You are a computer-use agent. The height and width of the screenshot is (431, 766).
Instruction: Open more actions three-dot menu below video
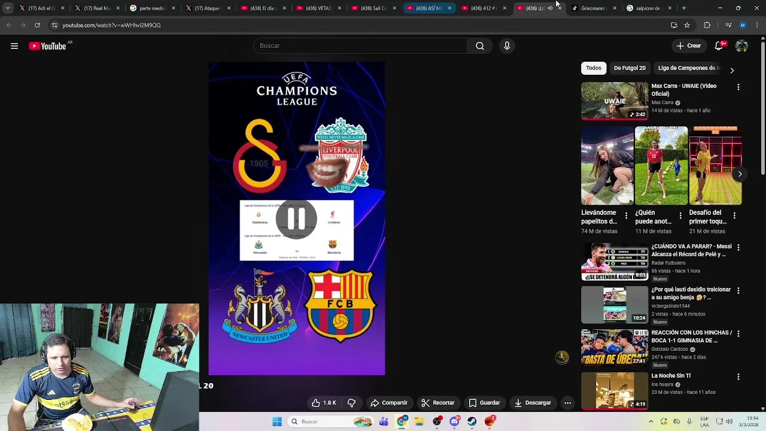coord(567,403)
